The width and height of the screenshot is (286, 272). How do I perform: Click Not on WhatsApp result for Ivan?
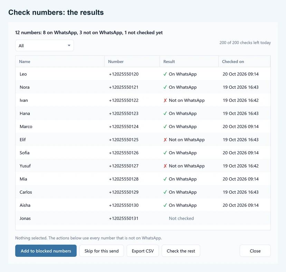tap(187, 100)
